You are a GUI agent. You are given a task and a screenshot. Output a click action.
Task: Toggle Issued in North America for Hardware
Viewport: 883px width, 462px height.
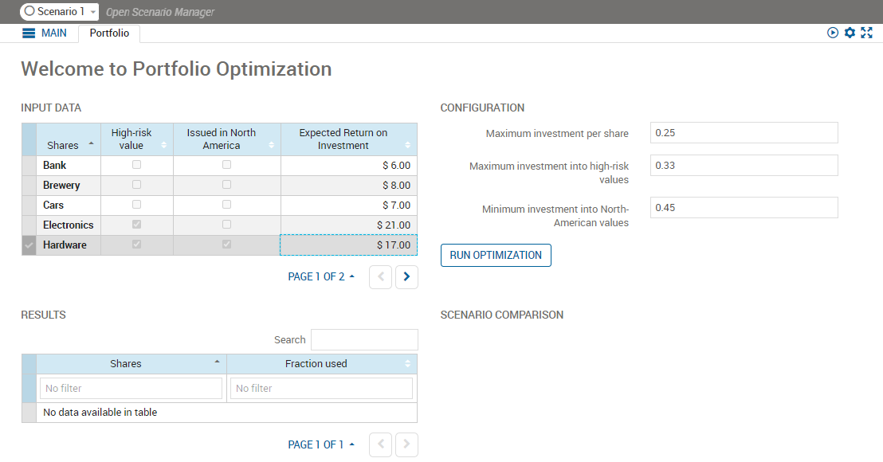[226, 245]
